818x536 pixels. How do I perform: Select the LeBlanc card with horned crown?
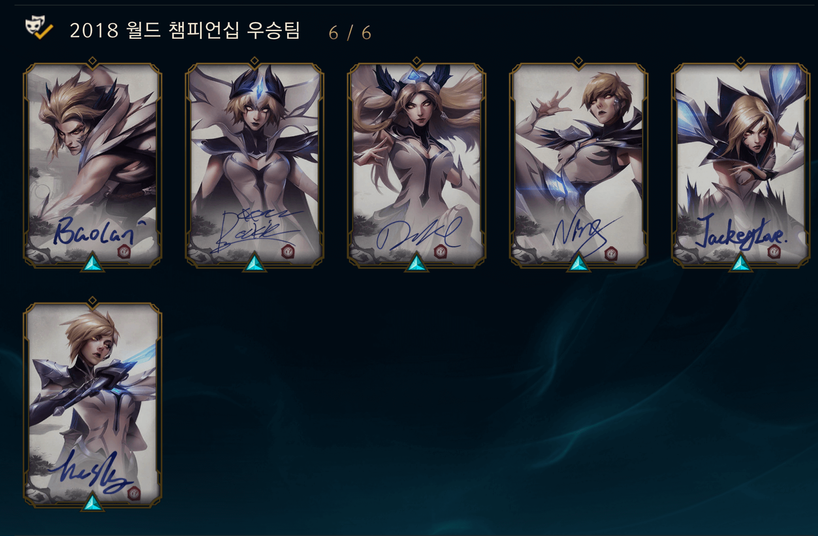pyautogui.click(x=255, y=166)
